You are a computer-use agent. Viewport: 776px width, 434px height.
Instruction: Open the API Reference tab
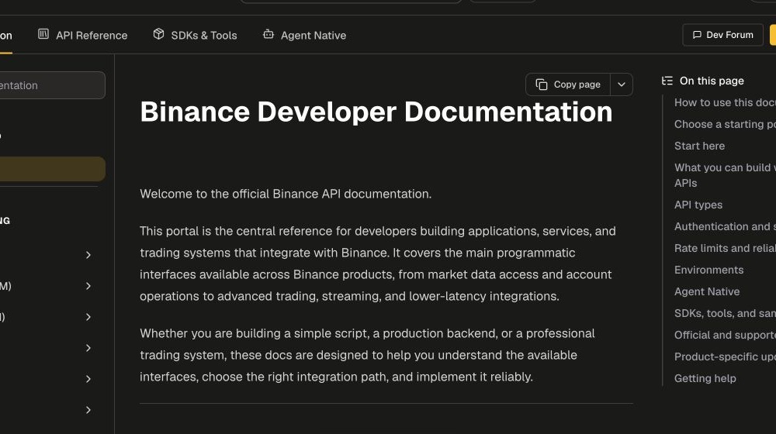click(83, 35)
